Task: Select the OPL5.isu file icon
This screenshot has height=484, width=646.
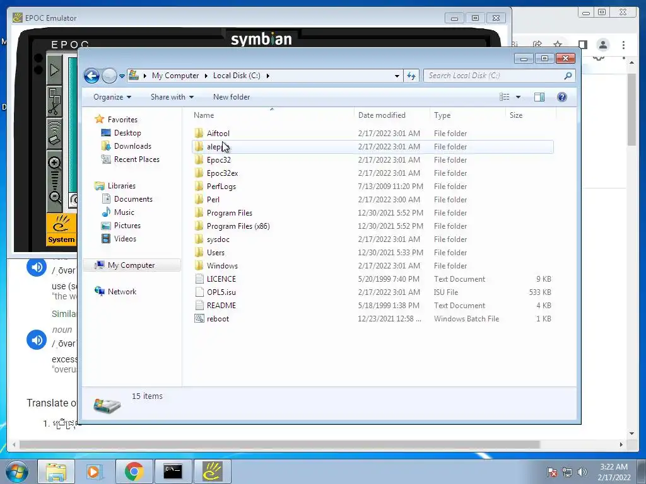Action: 199,292
